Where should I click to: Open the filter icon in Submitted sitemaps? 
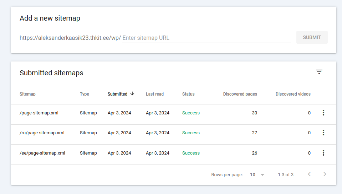click(x=319, y=72)
